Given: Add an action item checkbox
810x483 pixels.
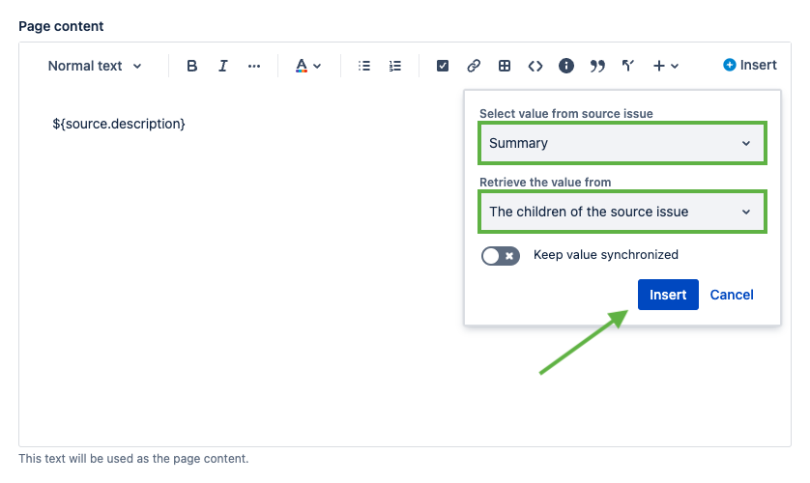Looking at the screenshot, I should [443, 66].
